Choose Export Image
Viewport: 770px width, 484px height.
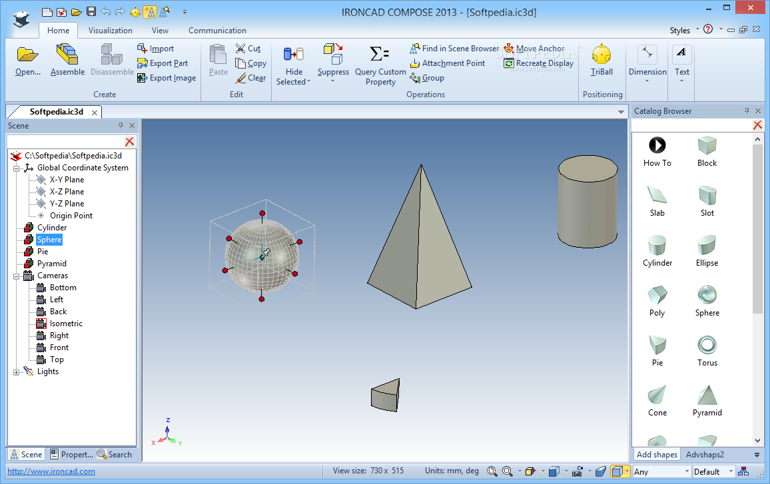click(x=167, y=78)
